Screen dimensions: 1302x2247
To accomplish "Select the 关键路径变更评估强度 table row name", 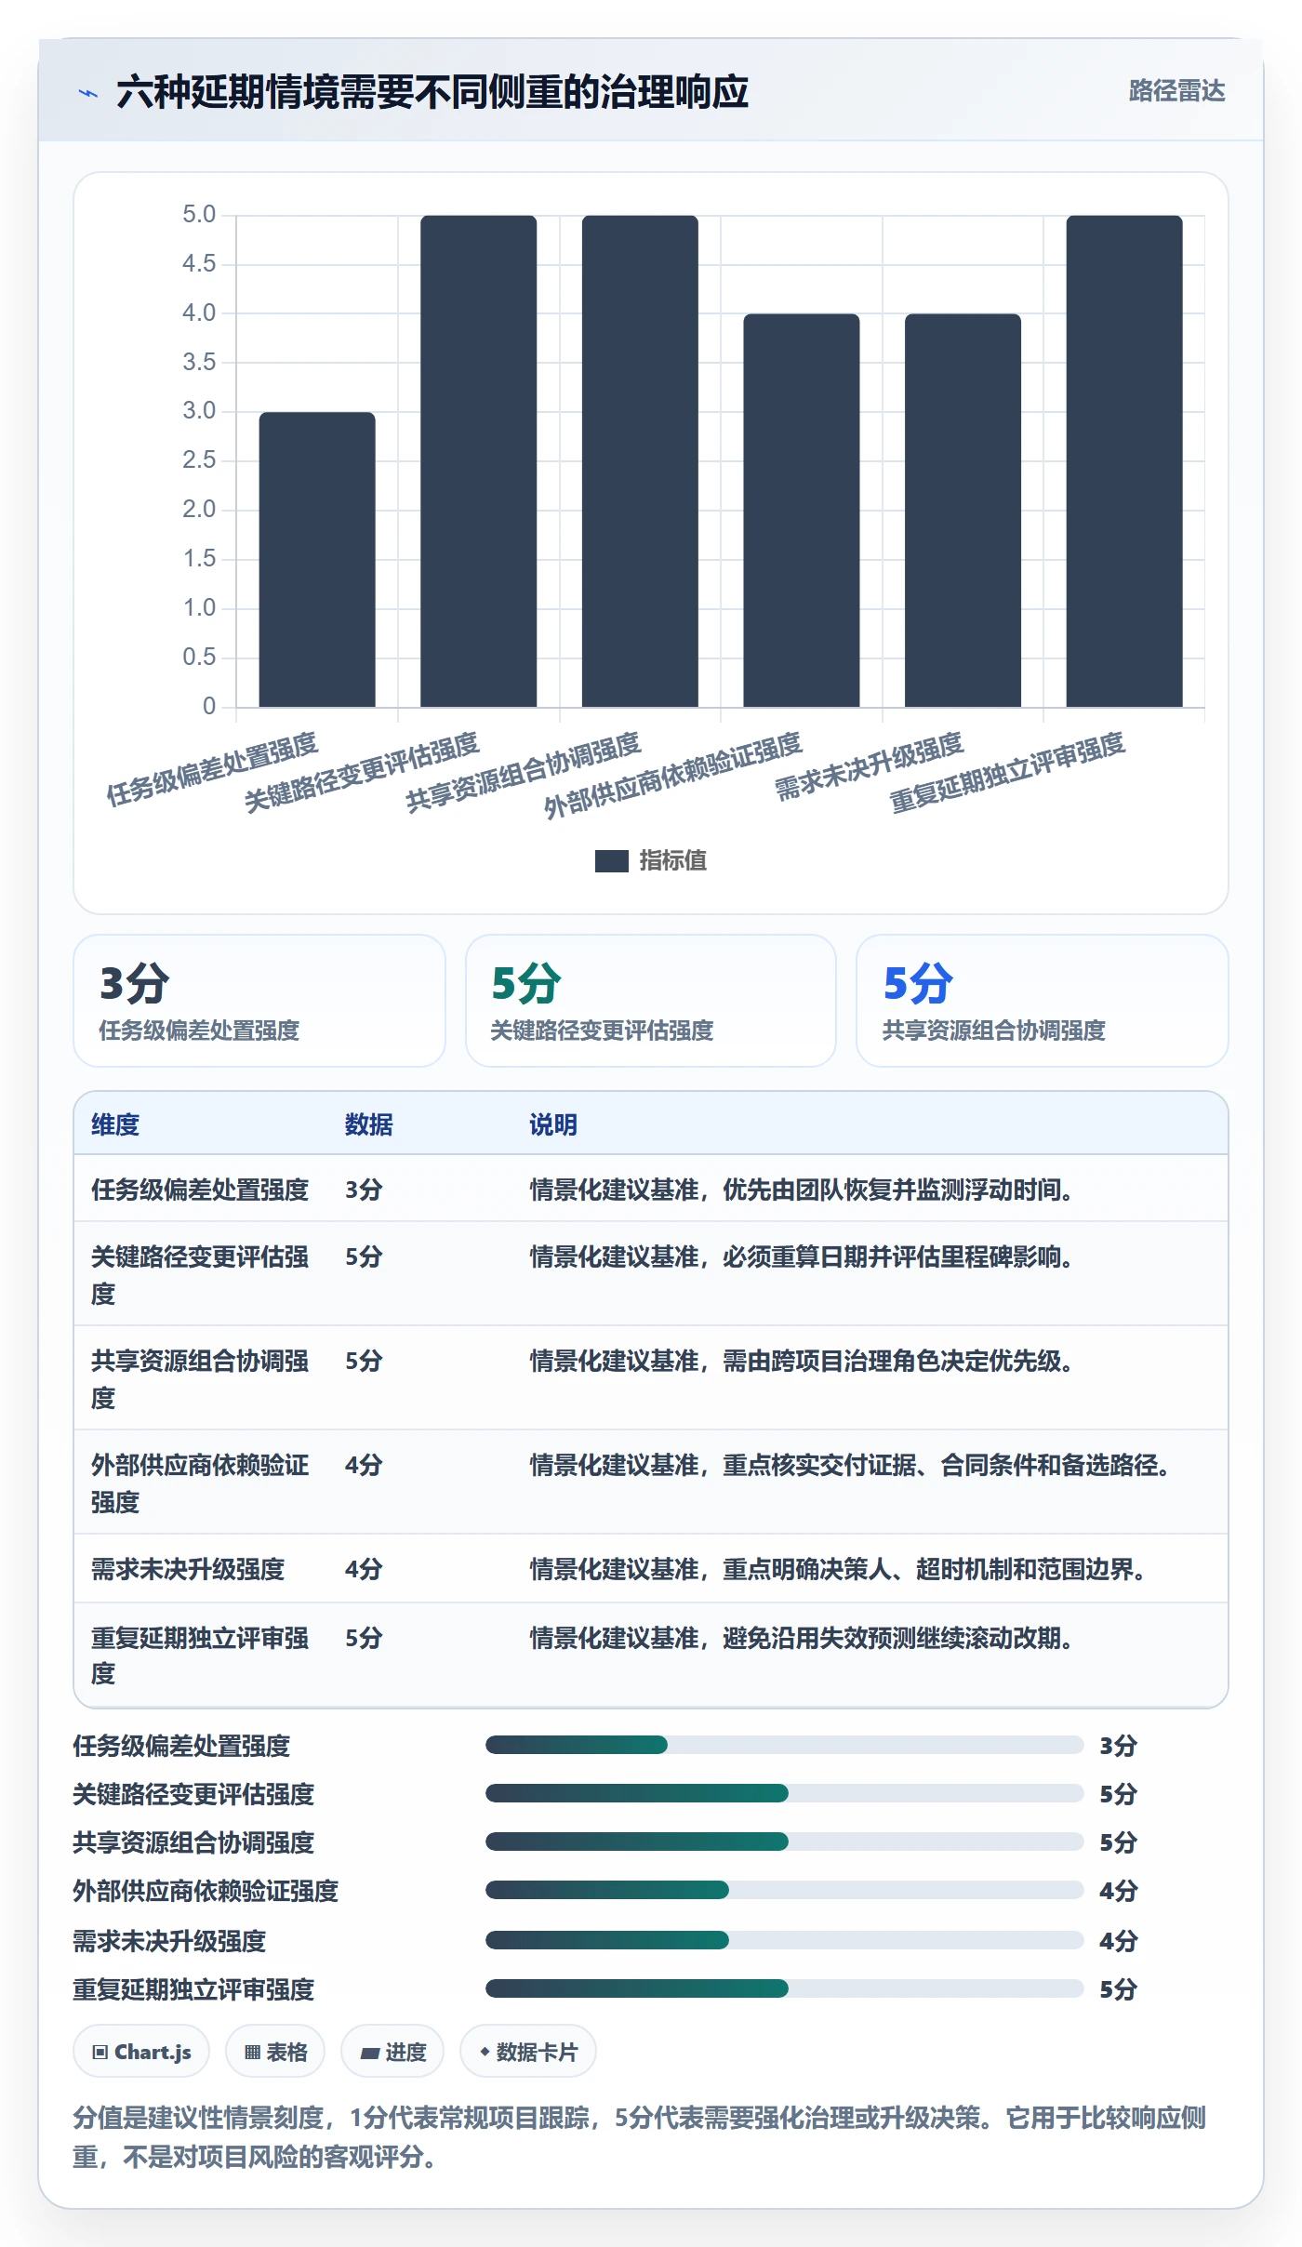I will [200, 1275].
